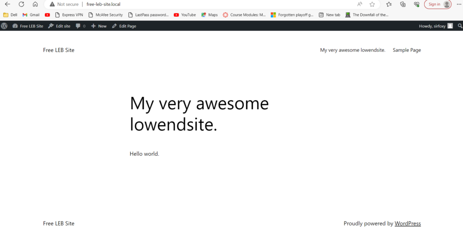Click Edit Page in the admin bar
The width and height of the screenshot is (463, 241).
point(124,26)
